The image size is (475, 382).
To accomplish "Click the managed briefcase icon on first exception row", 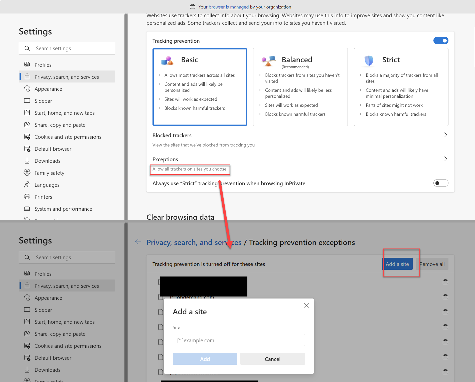I will click(445, 282).
